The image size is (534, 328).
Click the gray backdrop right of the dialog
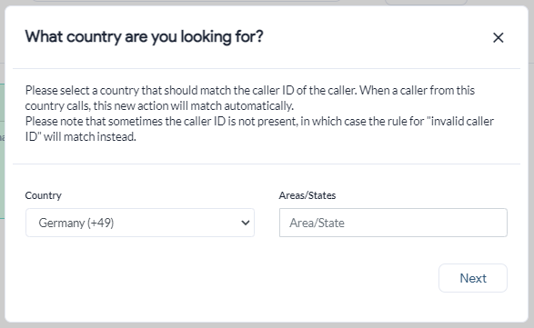pos(531,164)
